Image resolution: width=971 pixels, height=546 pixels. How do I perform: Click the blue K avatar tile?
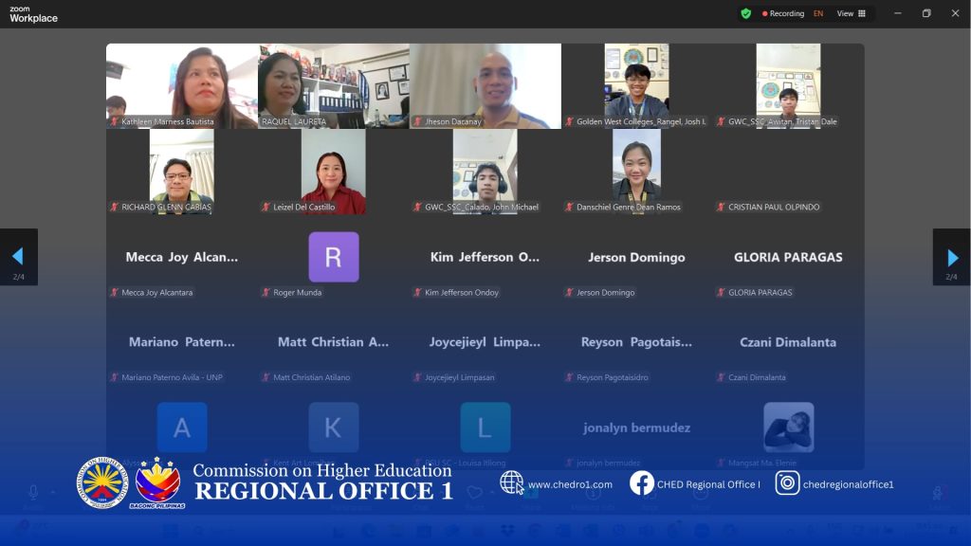[x=334, y=428]
